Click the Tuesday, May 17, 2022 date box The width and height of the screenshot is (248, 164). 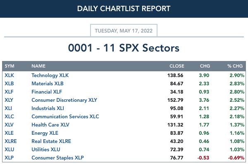[124, 30]
